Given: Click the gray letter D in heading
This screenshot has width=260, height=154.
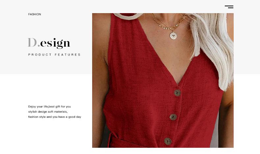Looking at the screenshot, I should [32, 42].
